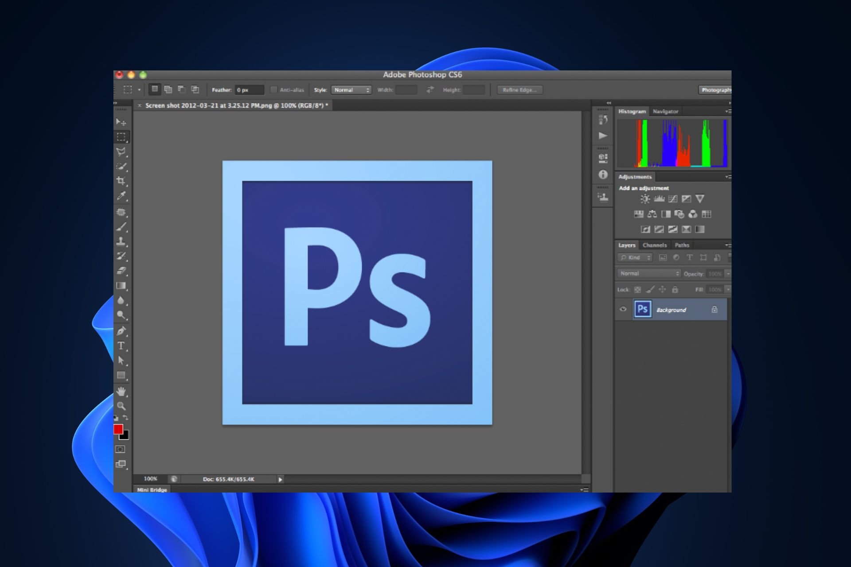Select the Clone Stamp tool
Image resolution: width=851 pixels, height=567 pixels.
coord(121,241)
